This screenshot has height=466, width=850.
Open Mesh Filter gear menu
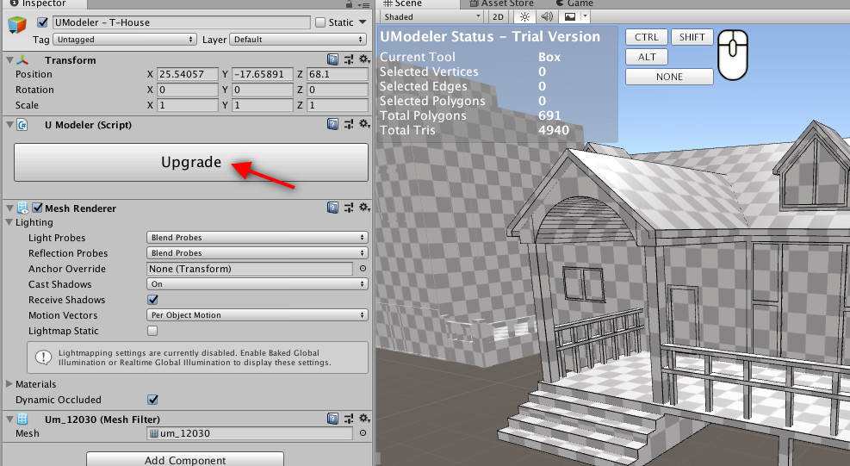click(364, 419)
